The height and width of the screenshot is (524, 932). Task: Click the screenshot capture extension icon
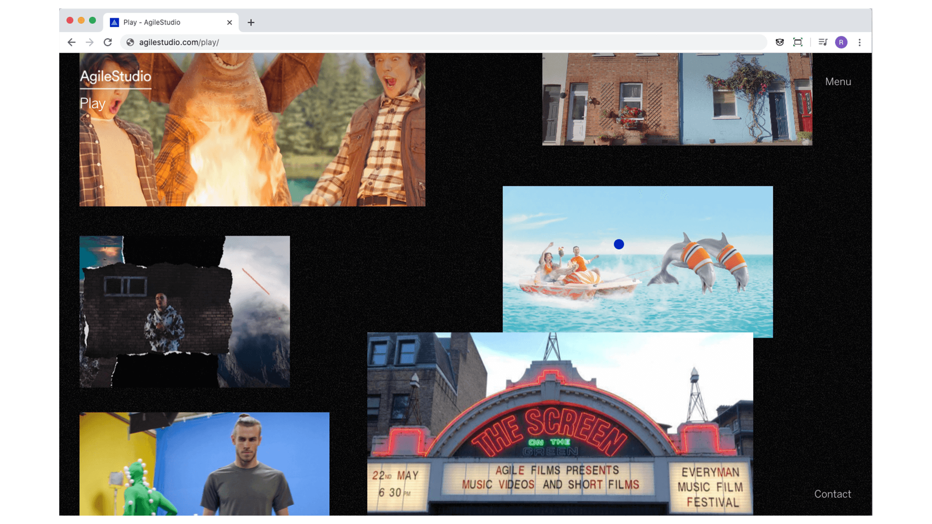click(798, 42)
